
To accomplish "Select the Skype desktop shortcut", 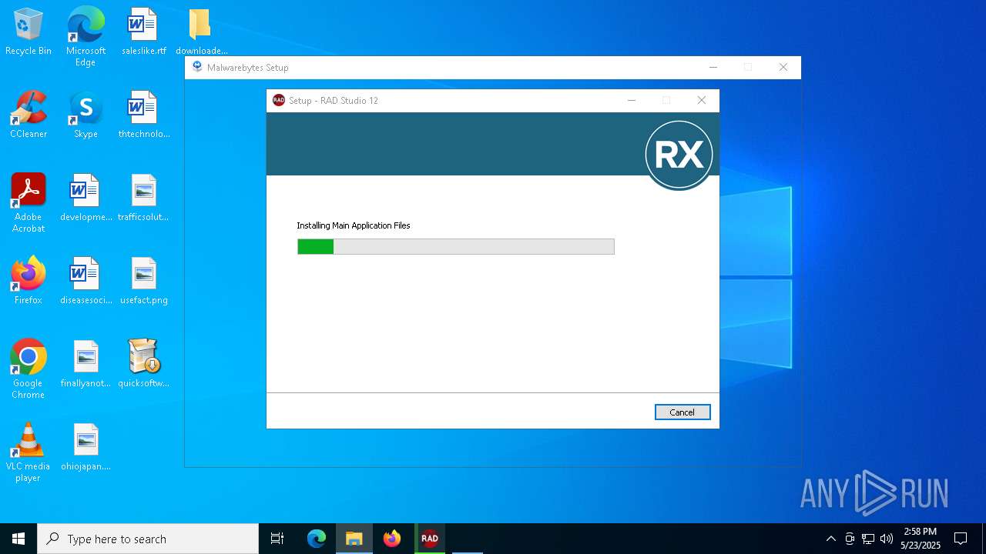I will coord(86,115).
